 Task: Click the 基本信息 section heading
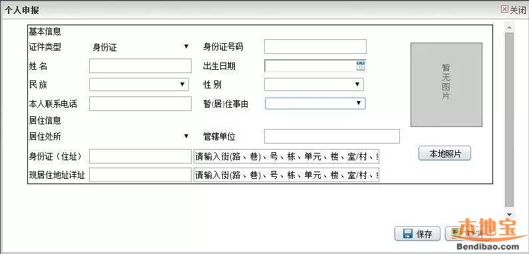tap(45, 31)
